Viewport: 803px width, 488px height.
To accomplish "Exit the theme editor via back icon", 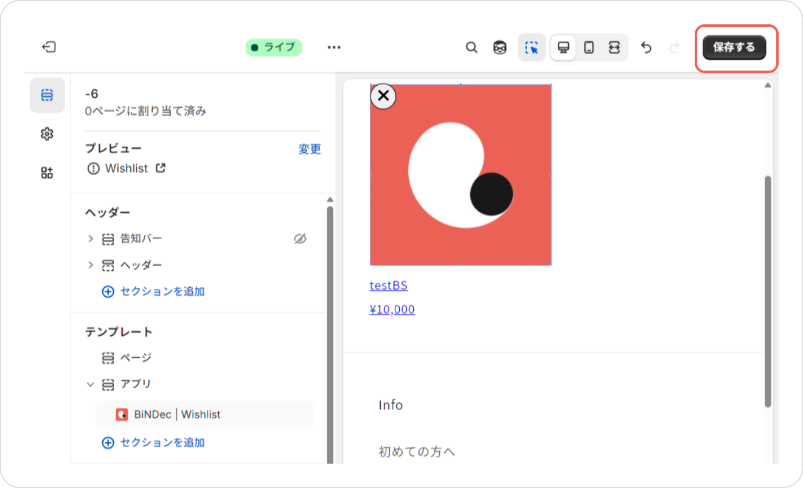I will (49, 47).
